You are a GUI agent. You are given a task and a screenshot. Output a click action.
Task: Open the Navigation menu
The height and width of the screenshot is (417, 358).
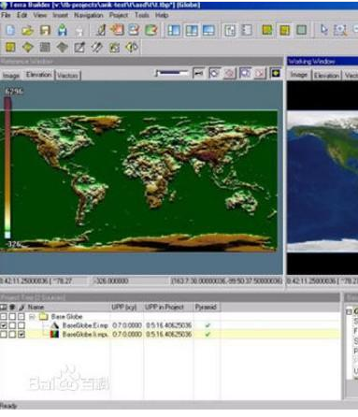point(89,15)
